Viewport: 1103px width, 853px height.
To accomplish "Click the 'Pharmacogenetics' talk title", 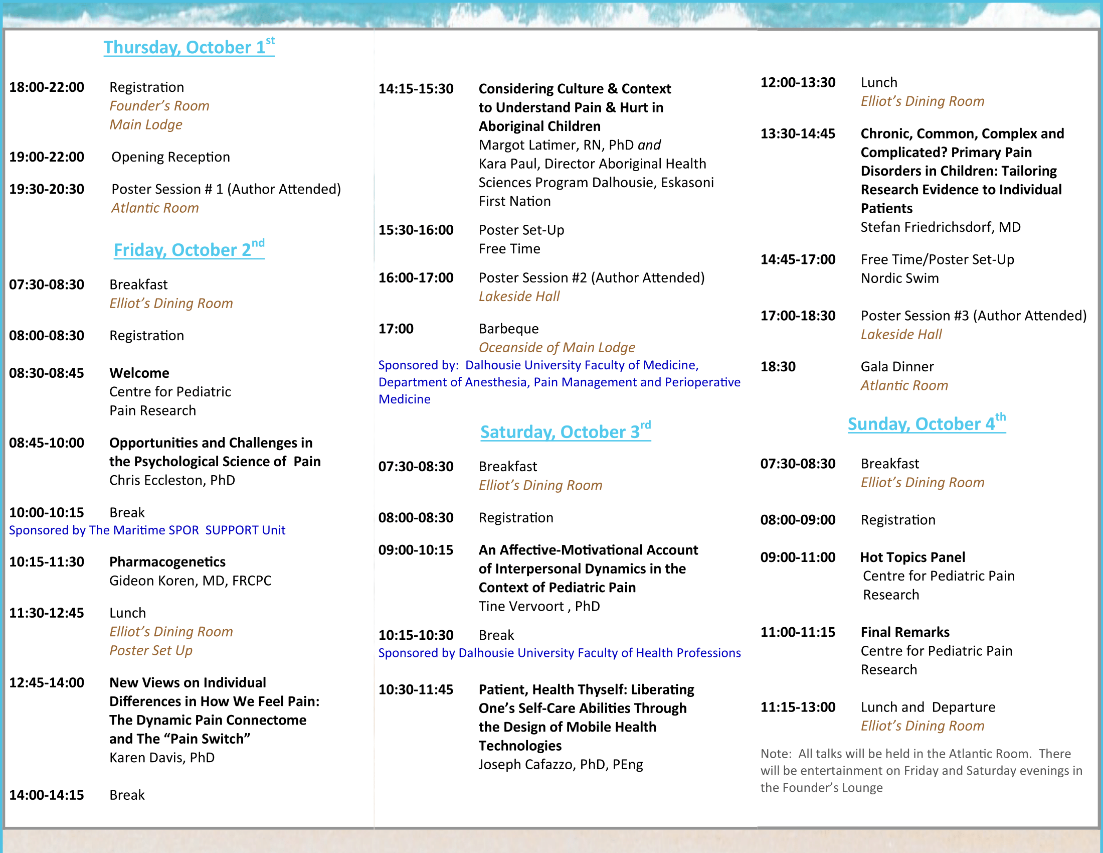I will (167, 562).
